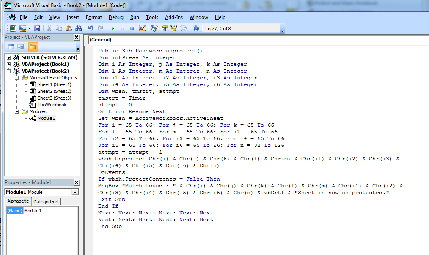429x255 pixels.
Task: Click the (Name) property field
Action: click(x=16, y=210)
